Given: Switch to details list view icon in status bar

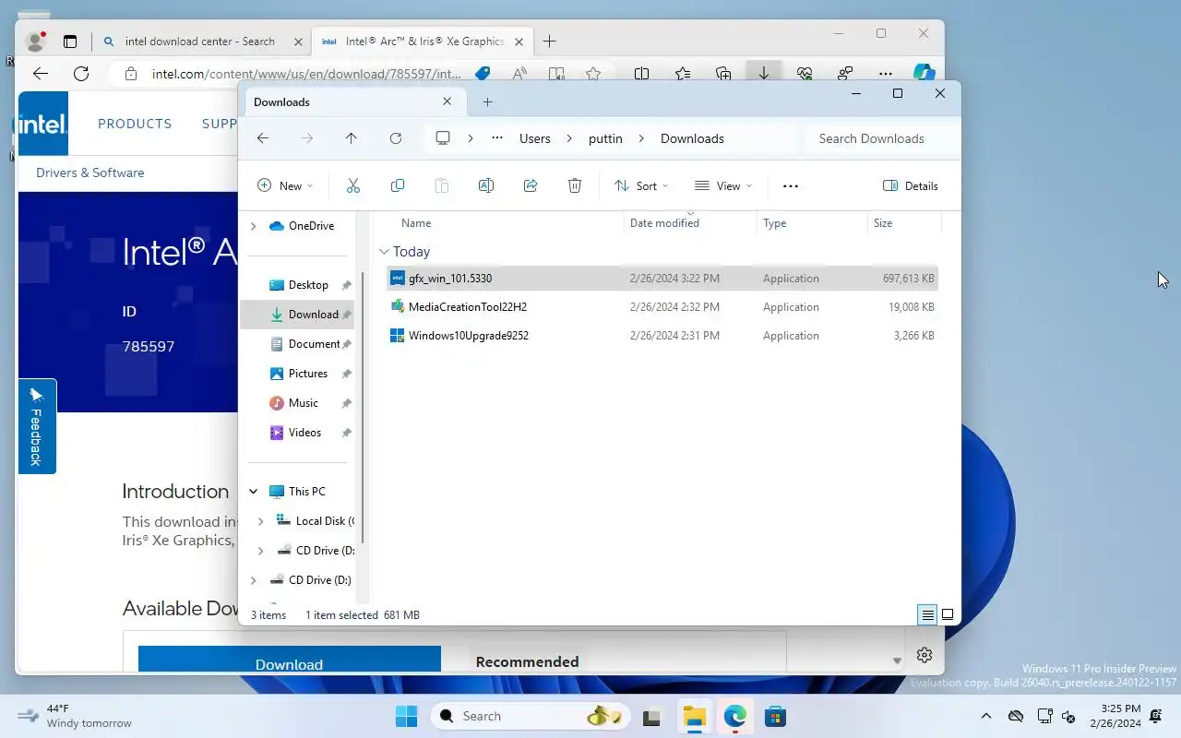Looking at the screenshot, I should click(x=927, y=614).
